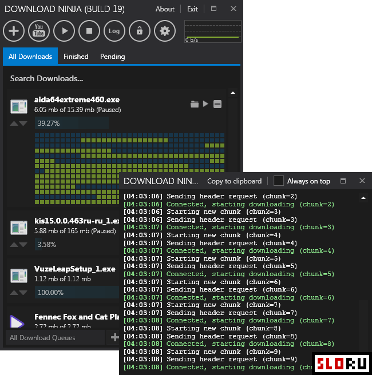The image size is (372, 375).
Task: Select the aida64extreme460.exe file name
Action: [x=77, y=99]
